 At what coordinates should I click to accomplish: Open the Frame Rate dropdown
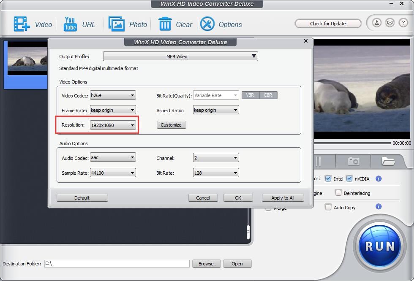113,110
